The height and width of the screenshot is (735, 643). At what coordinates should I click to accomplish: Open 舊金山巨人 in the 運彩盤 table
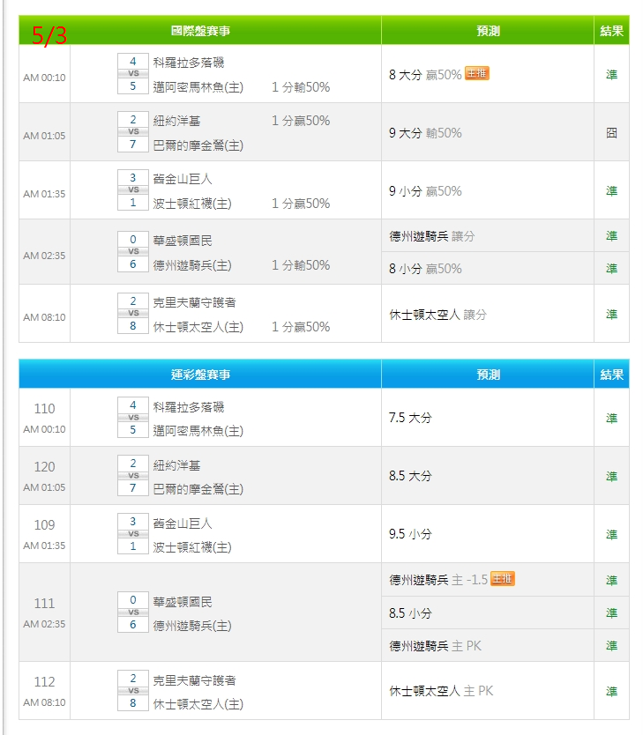tap(183, 523)
